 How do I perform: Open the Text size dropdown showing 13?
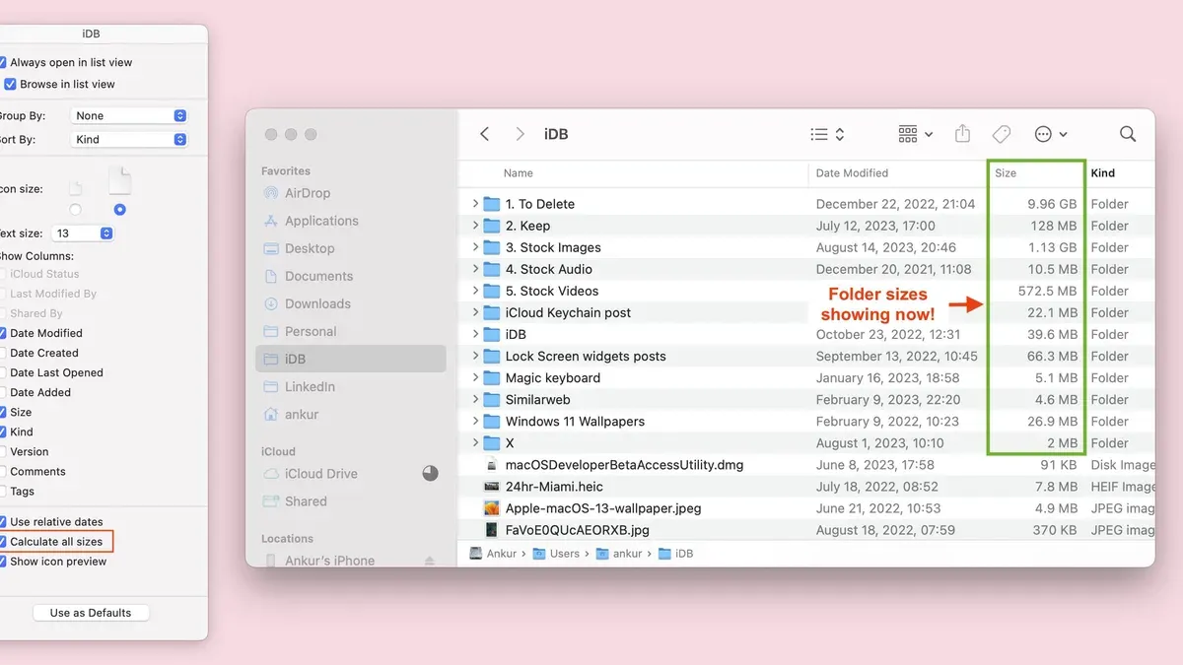[x=84, y=233]
